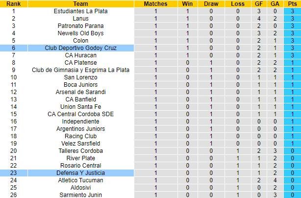301x198 pixels.
Task: Click the GF column header
Action: (258, 4)
